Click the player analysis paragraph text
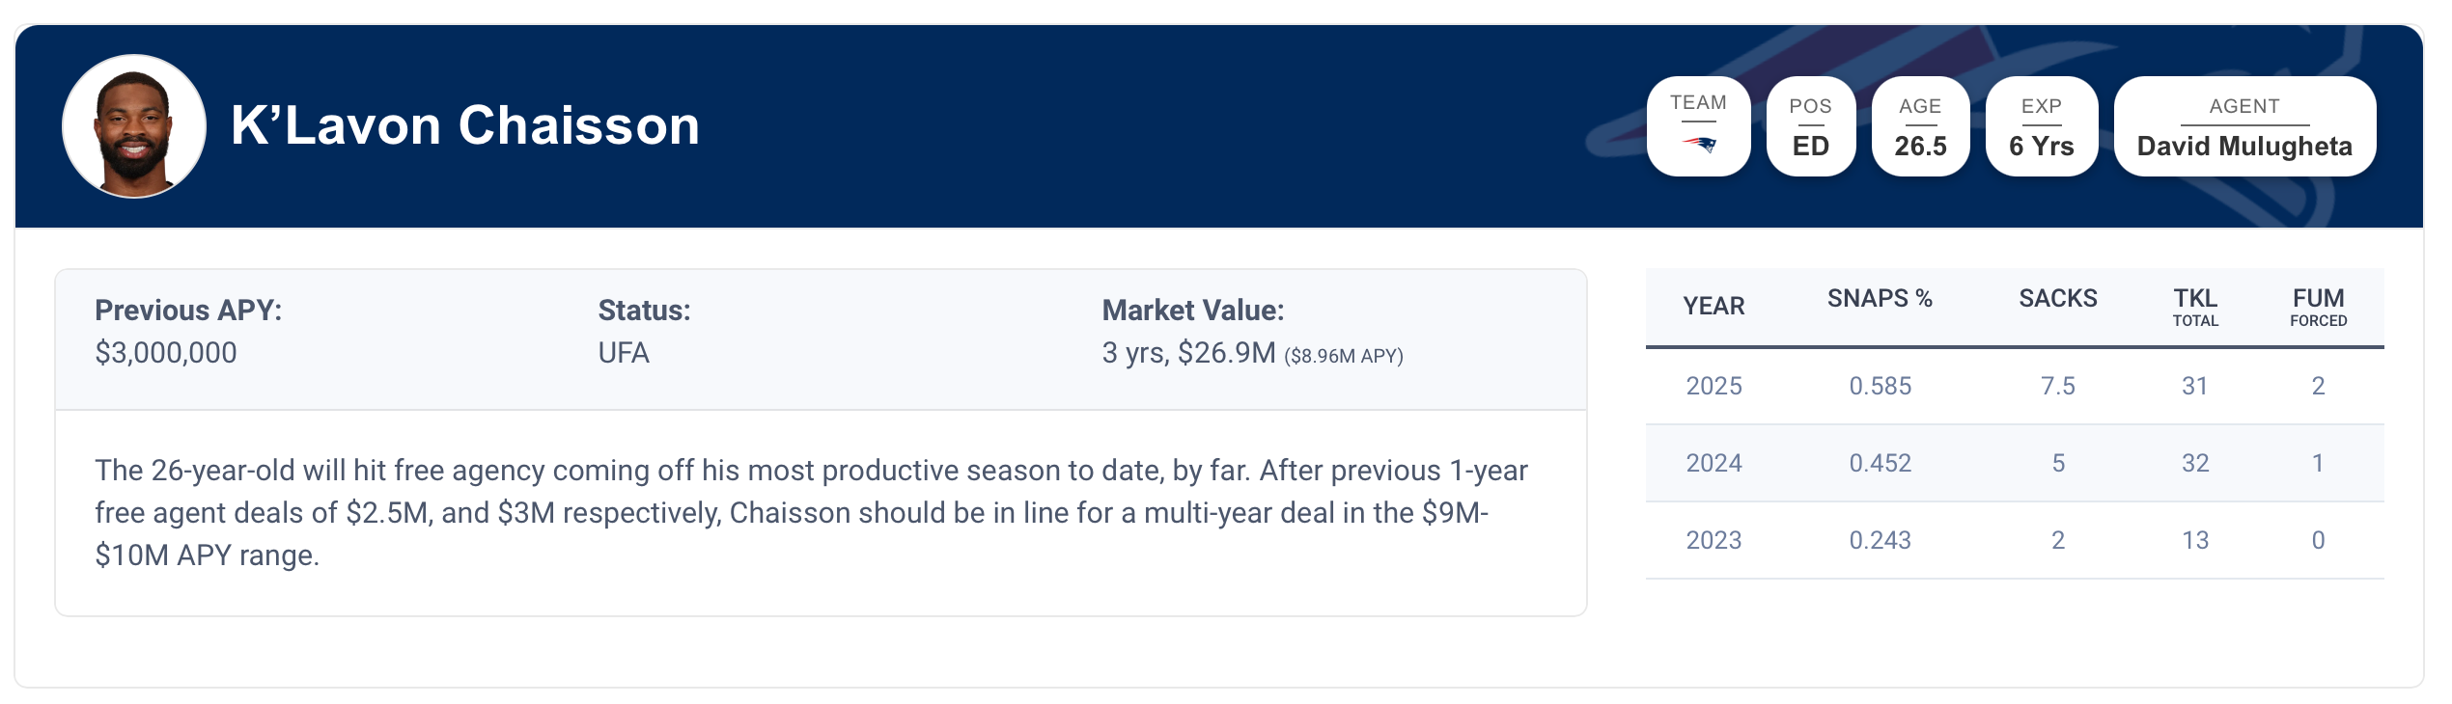Viewport: 2452px width, 704px height. [x=811, y=512]
